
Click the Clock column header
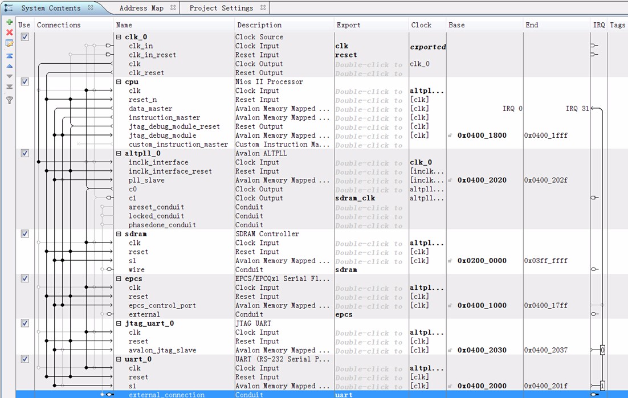tap(421, 25)
